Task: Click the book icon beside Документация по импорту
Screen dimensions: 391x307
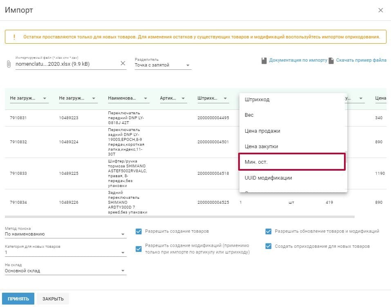Action: (264, 60)
